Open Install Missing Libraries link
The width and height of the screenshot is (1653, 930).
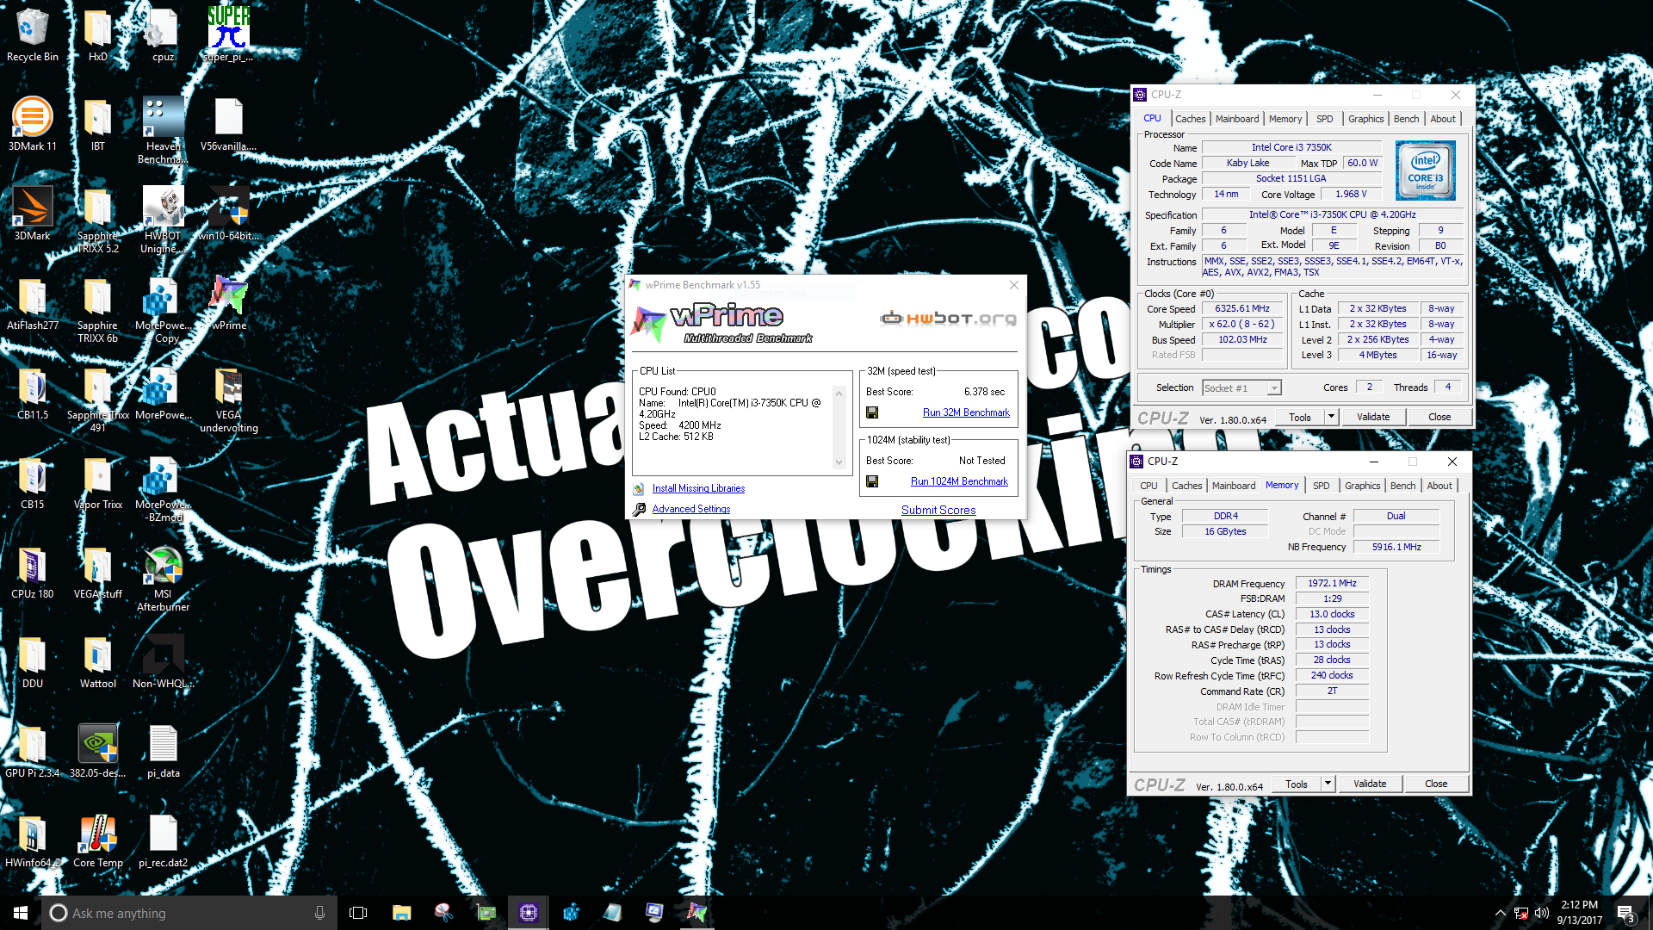tap(698, 488)
